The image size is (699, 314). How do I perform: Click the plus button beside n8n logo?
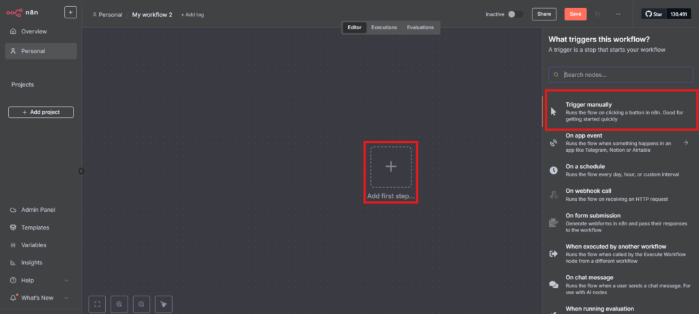coord(70,12)
